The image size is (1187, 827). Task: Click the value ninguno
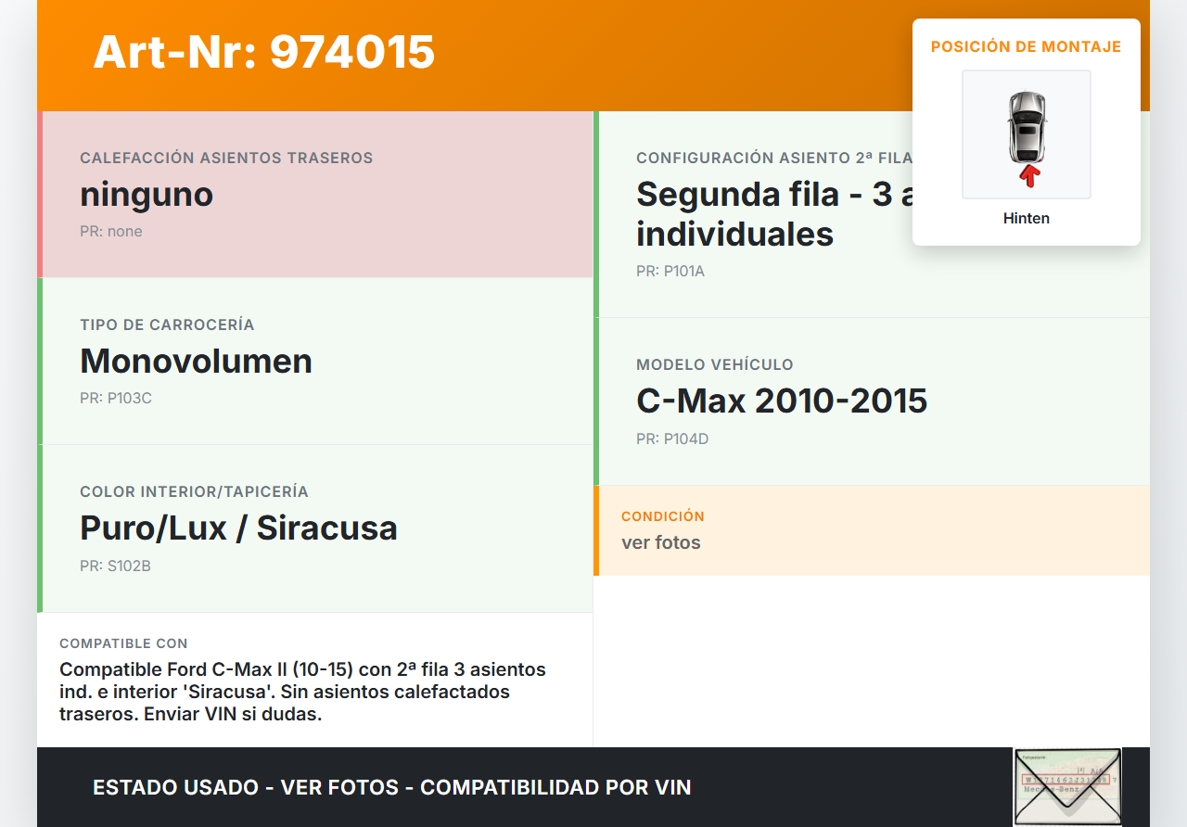(147, 195)
